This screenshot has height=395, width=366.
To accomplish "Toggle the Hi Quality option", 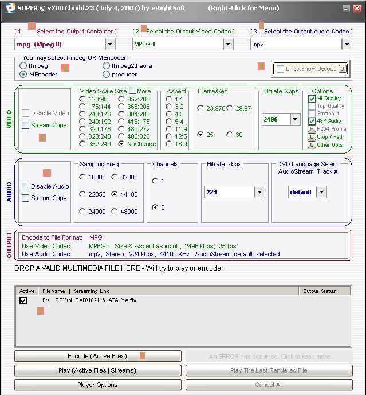I will (x=312, y=99).
